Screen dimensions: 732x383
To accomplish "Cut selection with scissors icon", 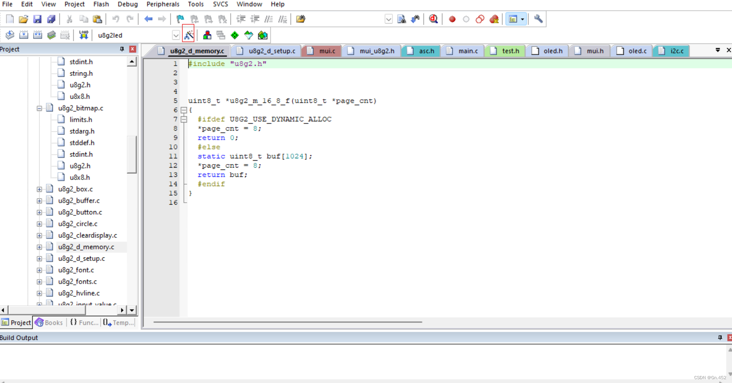I will tap(70, 19).
